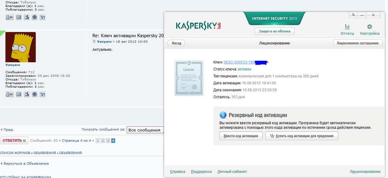Click the key status text 'активен'

coord(244,70)
